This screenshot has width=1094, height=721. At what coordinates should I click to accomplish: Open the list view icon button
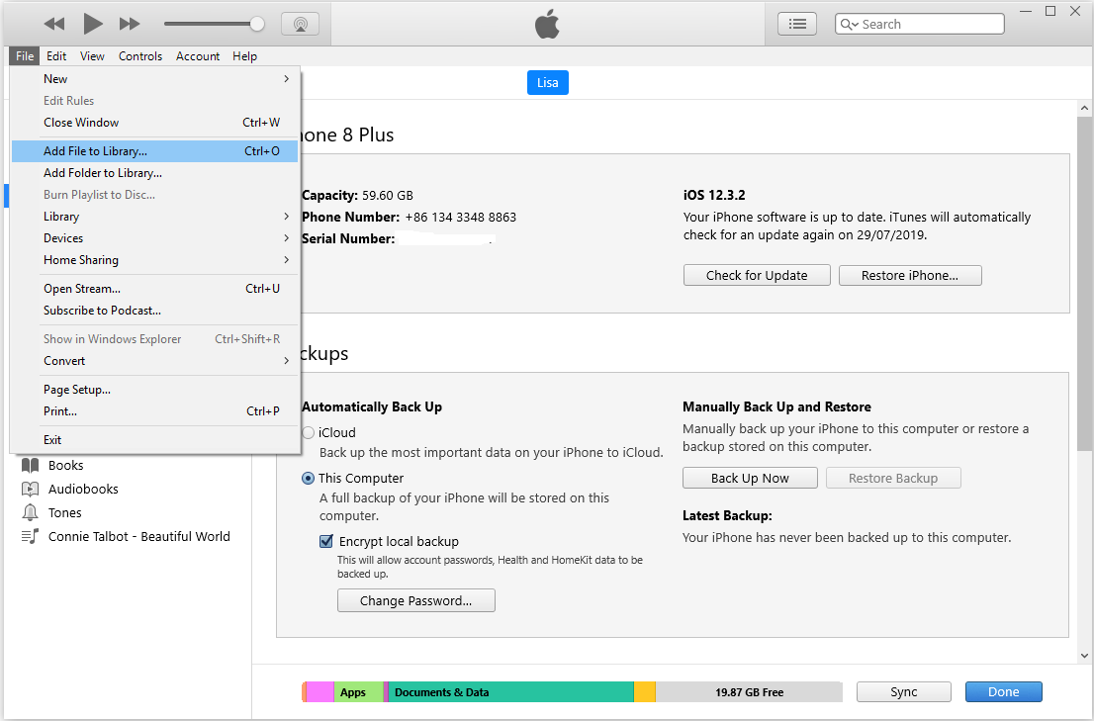pyautogui.click(x=797, y=24)
